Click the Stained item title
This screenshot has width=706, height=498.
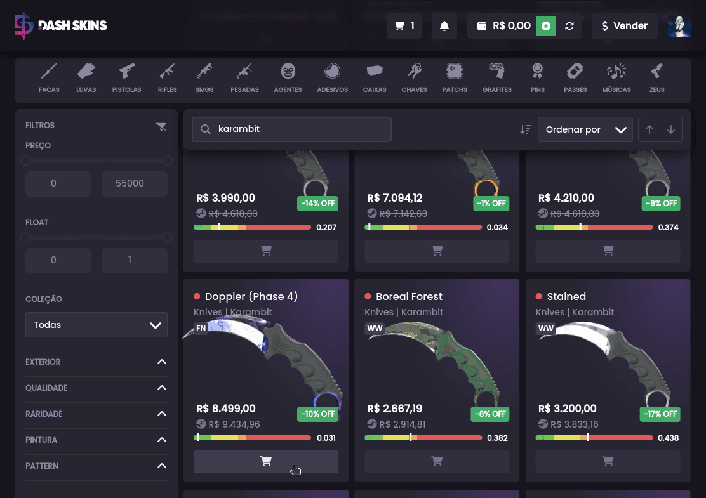coord(566,296)
